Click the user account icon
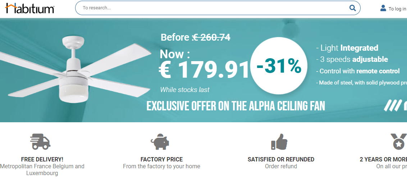This screenshot has width=407, height=183. pyautogui.click(x=383, y=8)
